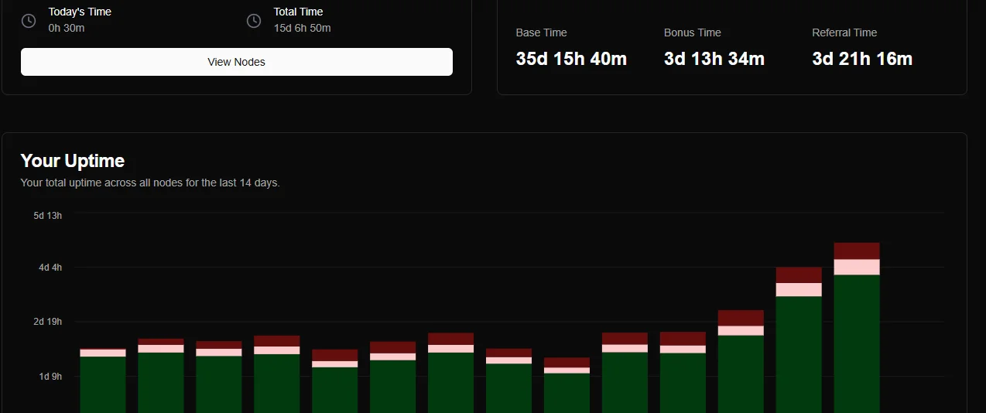The image size is (986, 413).
Task: Select the "Total Time" label
Action: point(298,12)
